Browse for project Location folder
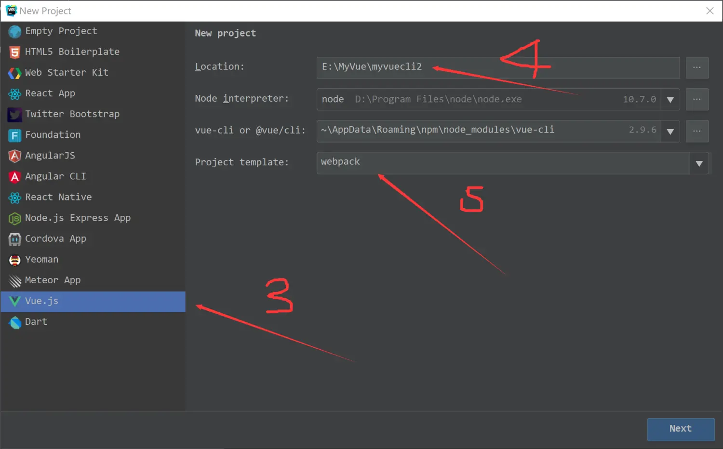723x449 pixels. coord(697,67)
